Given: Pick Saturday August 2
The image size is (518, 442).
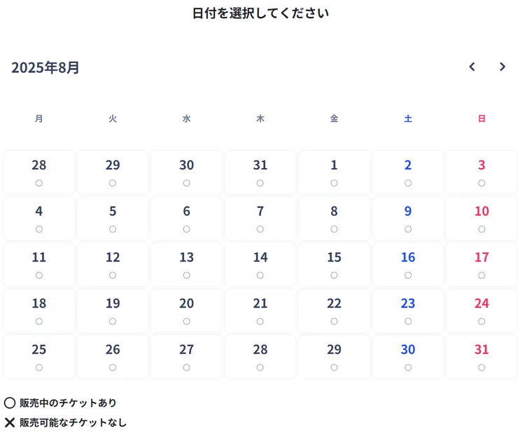Looking at the screenshot, I should click(408, 172).
